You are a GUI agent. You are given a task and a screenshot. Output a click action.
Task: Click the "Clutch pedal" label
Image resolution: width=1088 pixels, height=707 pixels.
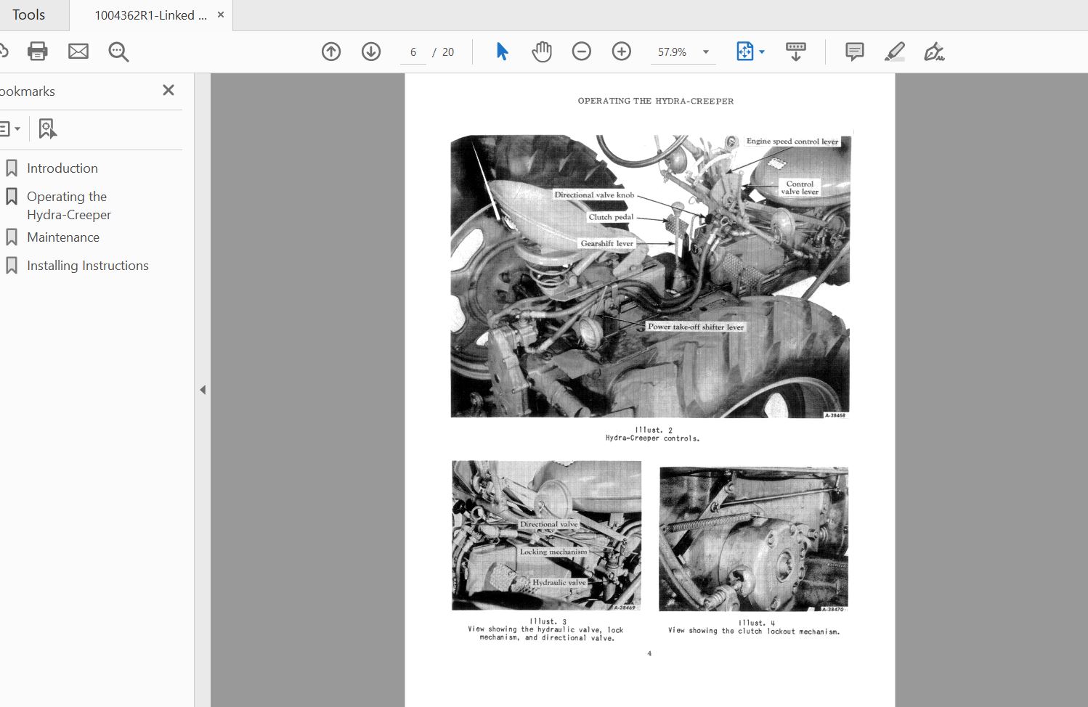point(611,217)
